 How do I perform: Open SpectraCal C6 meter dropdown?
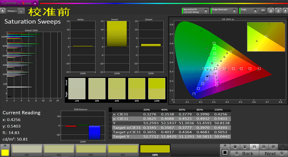point(206,11)
